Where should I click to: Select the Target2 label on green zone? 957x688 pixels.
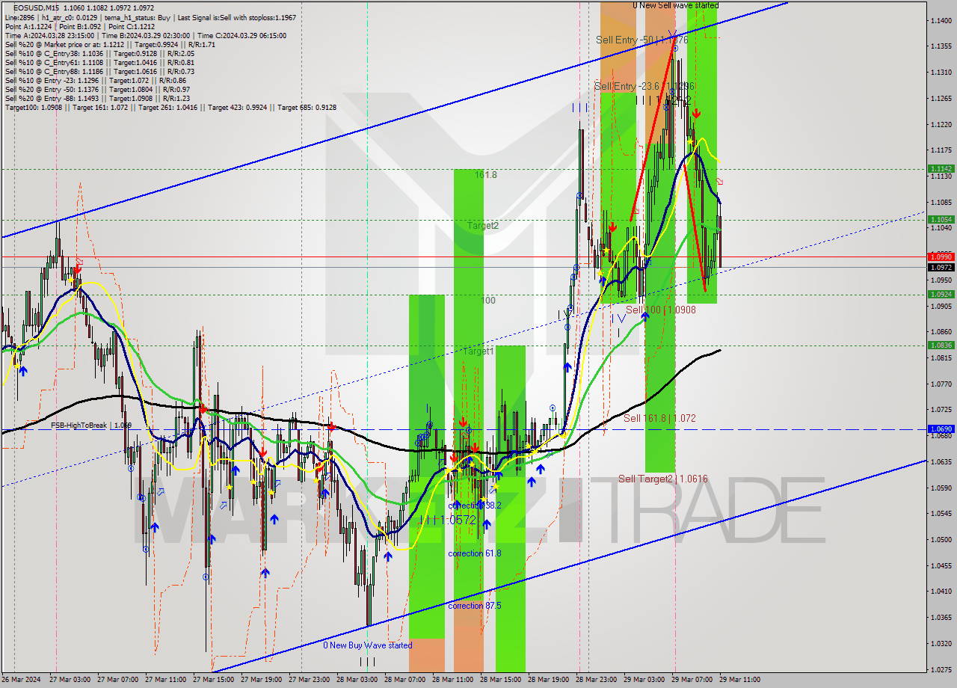pyautogui.click(x=483, y=225)
